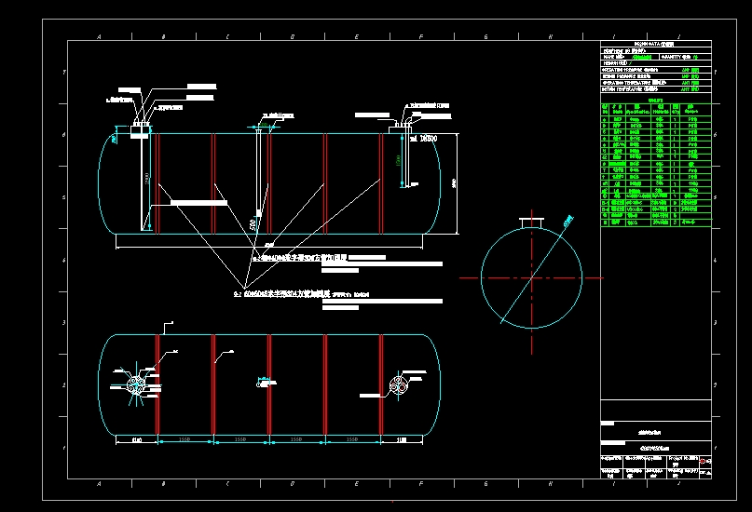Select the DESIGN DATA table header
Viewport: 752px width, 512px height.
656,44
